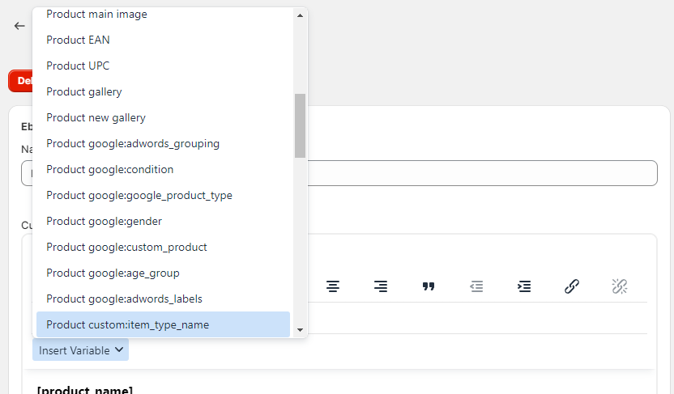Screen dimensions: 674x394
Task: Pick Product google:adwords_grouping
Action: (164, 143)
